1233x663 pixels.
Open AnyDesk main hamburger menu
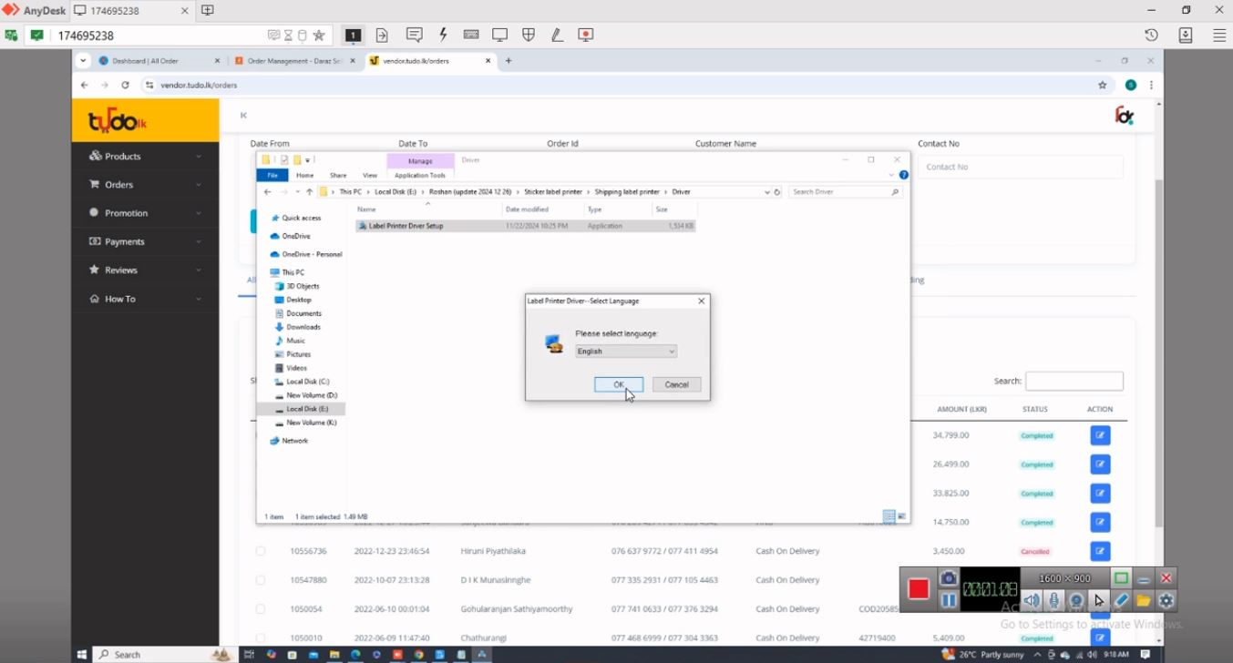[x=1218, y=35]
